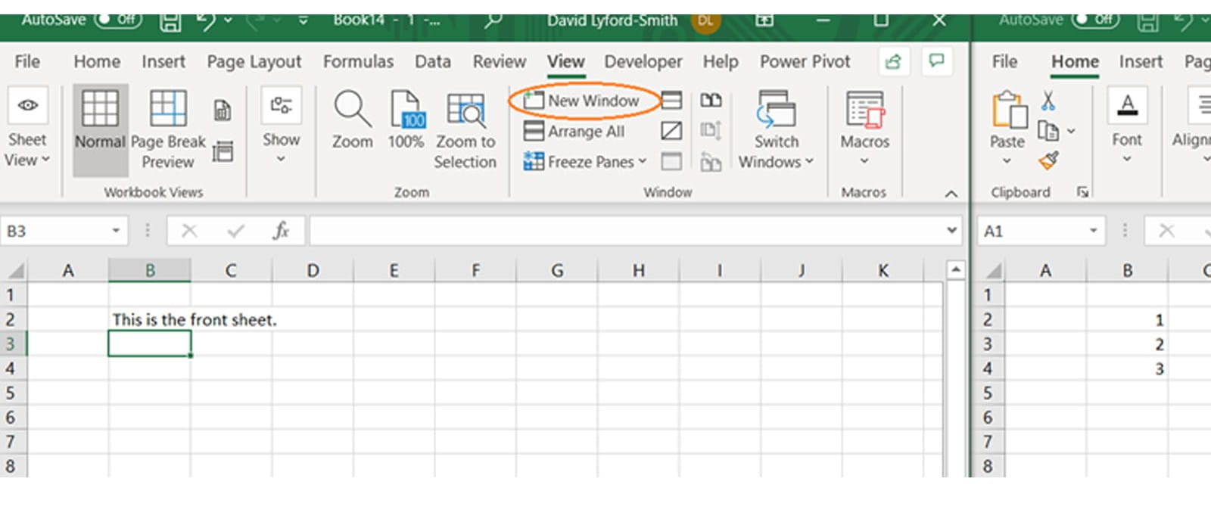
Task: Click the Zoom to Selection icon
Action: pyautogui.click(x=465, y=110)
